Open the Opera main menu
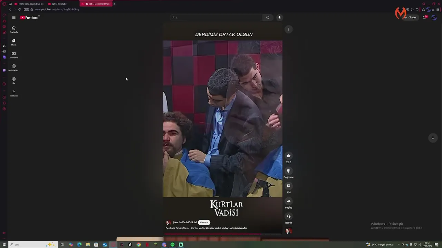 [4, 4]
